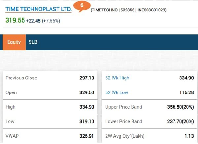Click the Low value 319.10
The height and width of the screenshot is (144, 198).
[x=86, y=121]
